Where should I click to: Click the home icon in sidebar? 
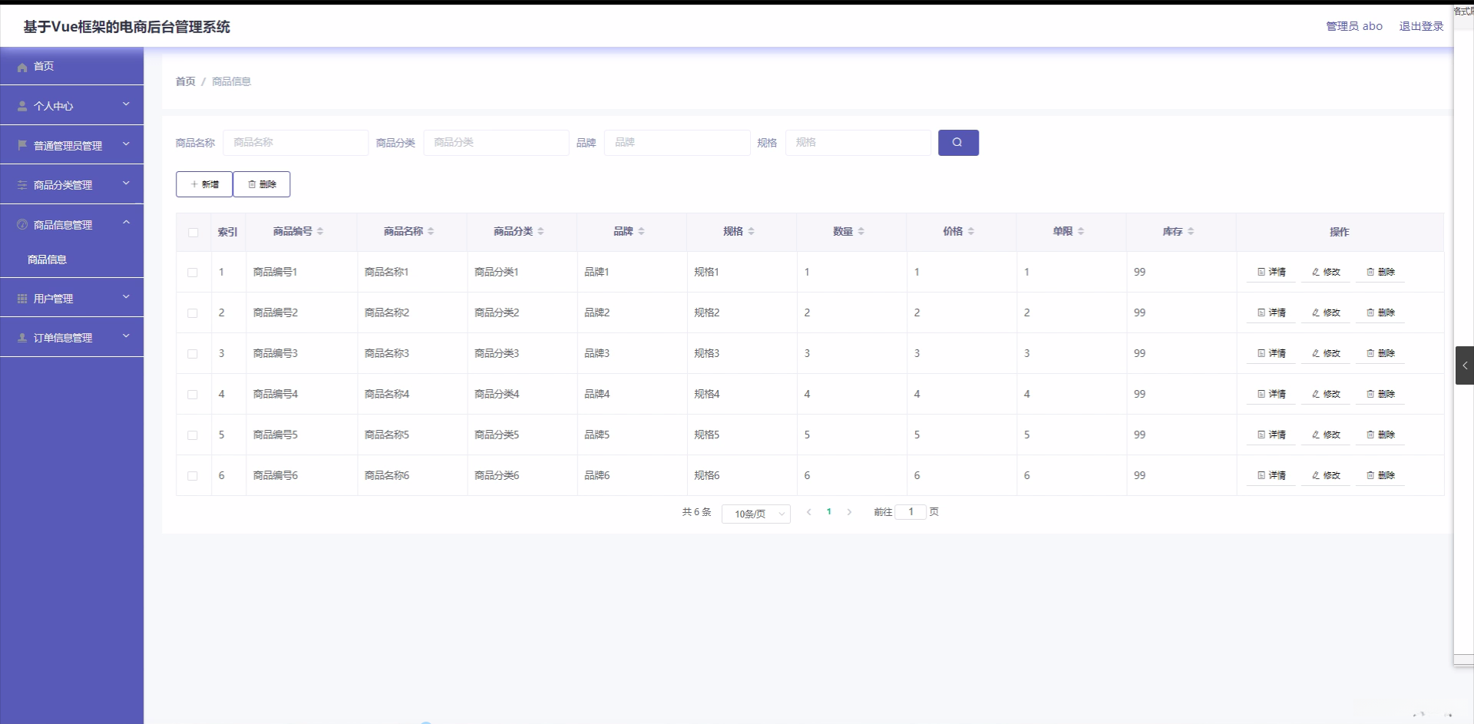click(x=22, y=67)
